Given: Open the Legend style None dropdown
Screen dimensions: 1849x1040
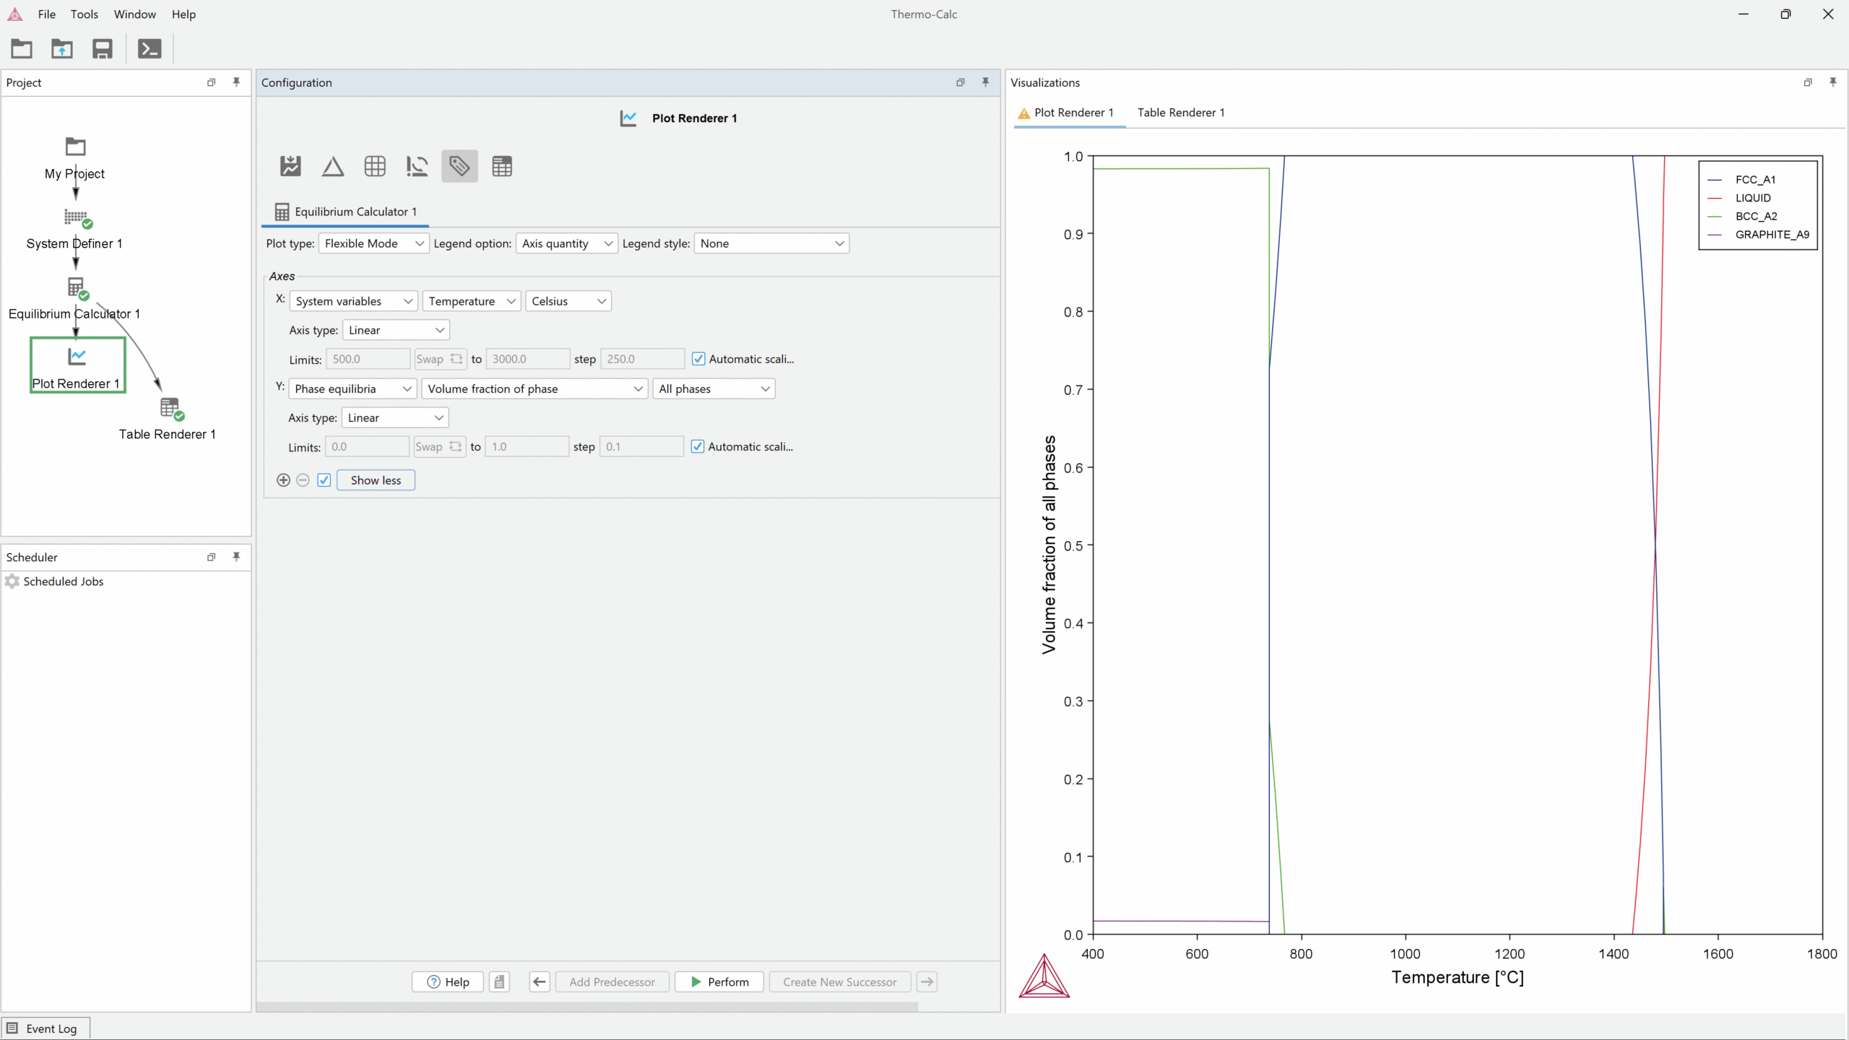Looking at the screenshot, I should (771, 243).
